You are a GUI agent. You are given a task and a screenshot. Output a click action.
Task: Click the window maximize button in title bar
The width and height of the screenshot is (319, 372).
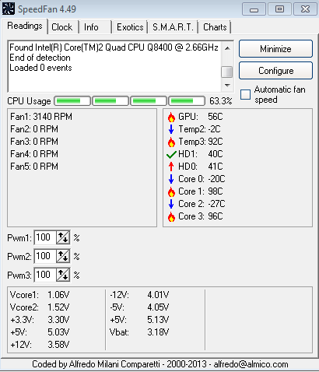(x=279, y=9)
